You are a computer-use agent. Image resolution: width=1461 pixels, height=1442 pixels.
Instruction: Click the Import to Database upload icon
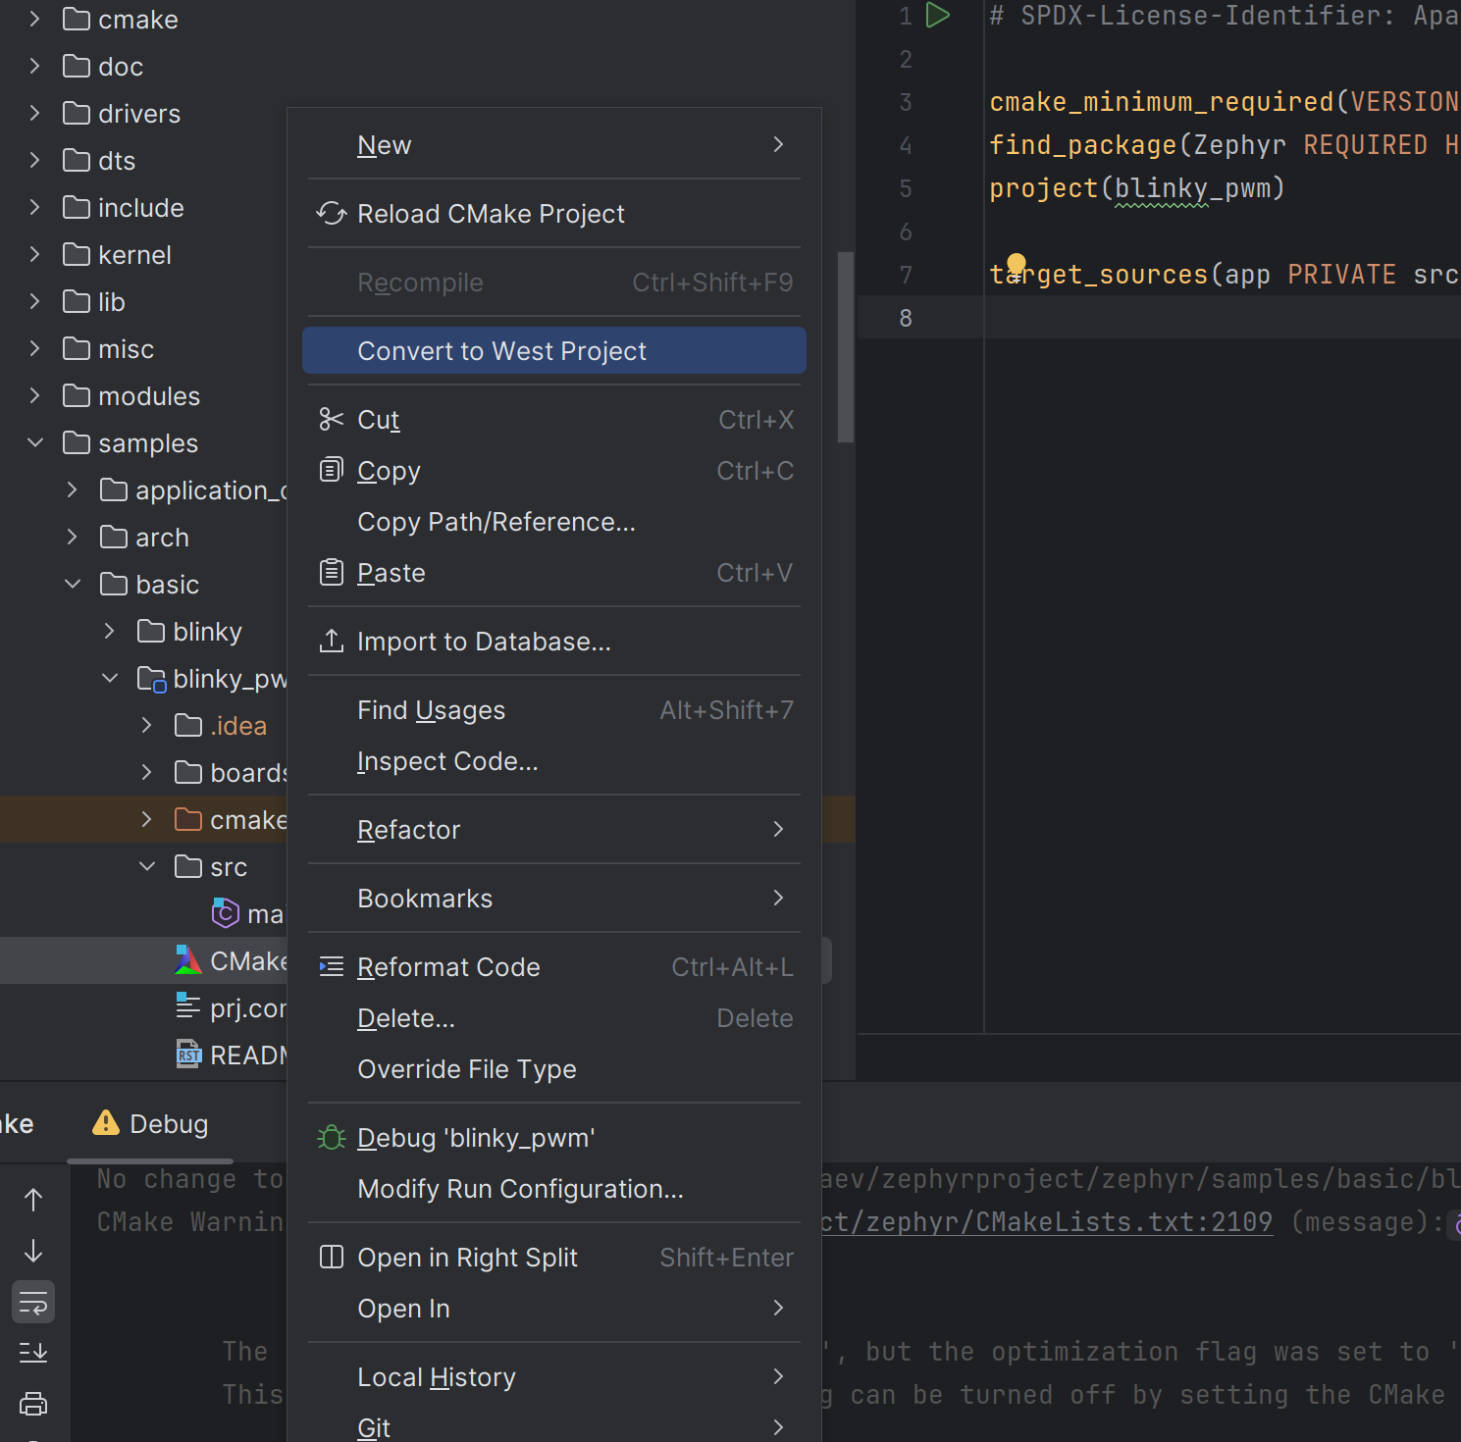332,642
